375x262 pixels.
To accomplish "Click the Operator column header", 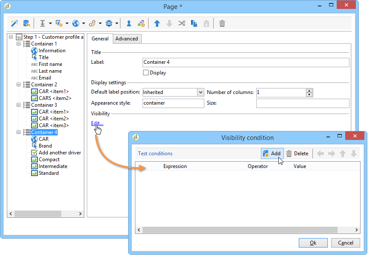I will pos(270,166).
